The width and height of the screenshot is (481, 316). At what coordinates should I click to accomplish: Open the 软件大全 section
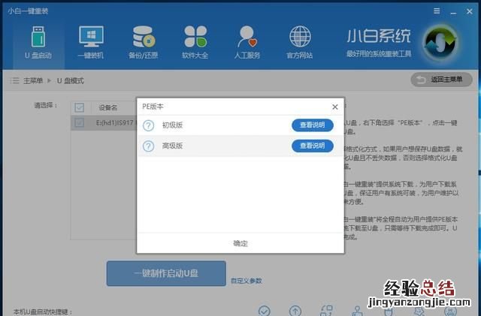[195, 42]
